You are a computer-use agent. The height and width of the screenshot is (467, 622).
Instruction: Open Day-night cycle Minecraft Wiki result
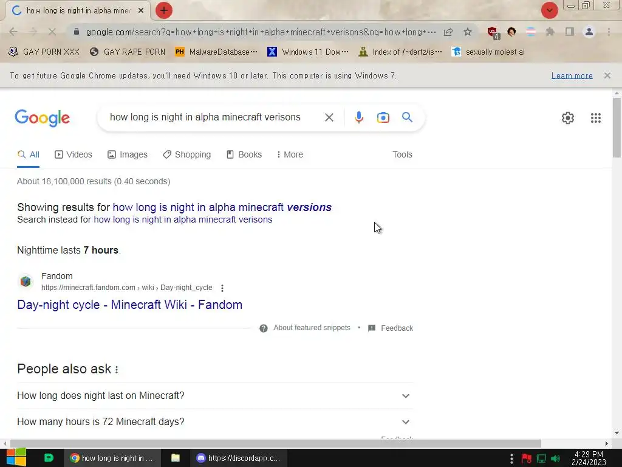(x=130, y=305)
